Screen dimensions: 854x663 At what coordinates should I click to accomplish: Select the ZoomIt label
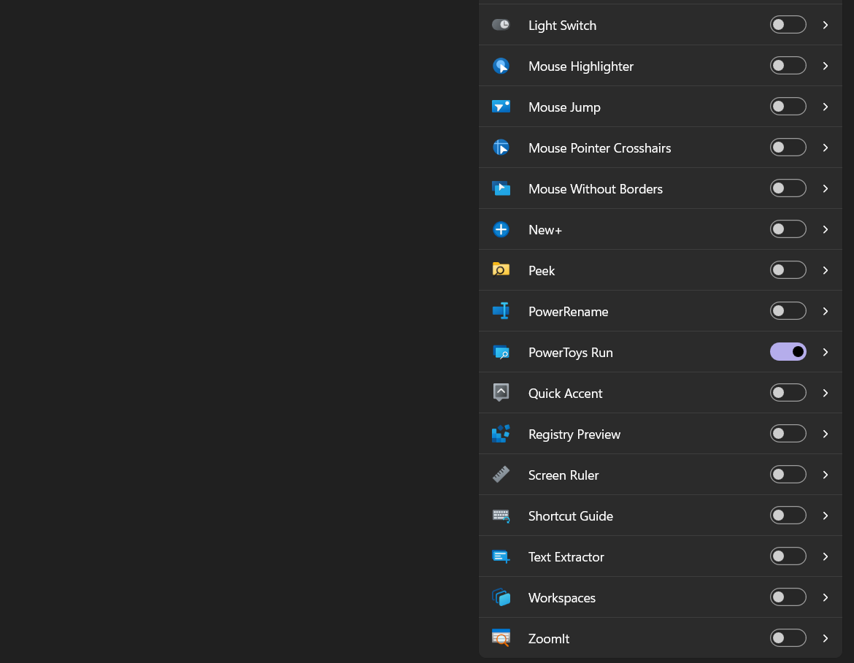coord(548,638)
